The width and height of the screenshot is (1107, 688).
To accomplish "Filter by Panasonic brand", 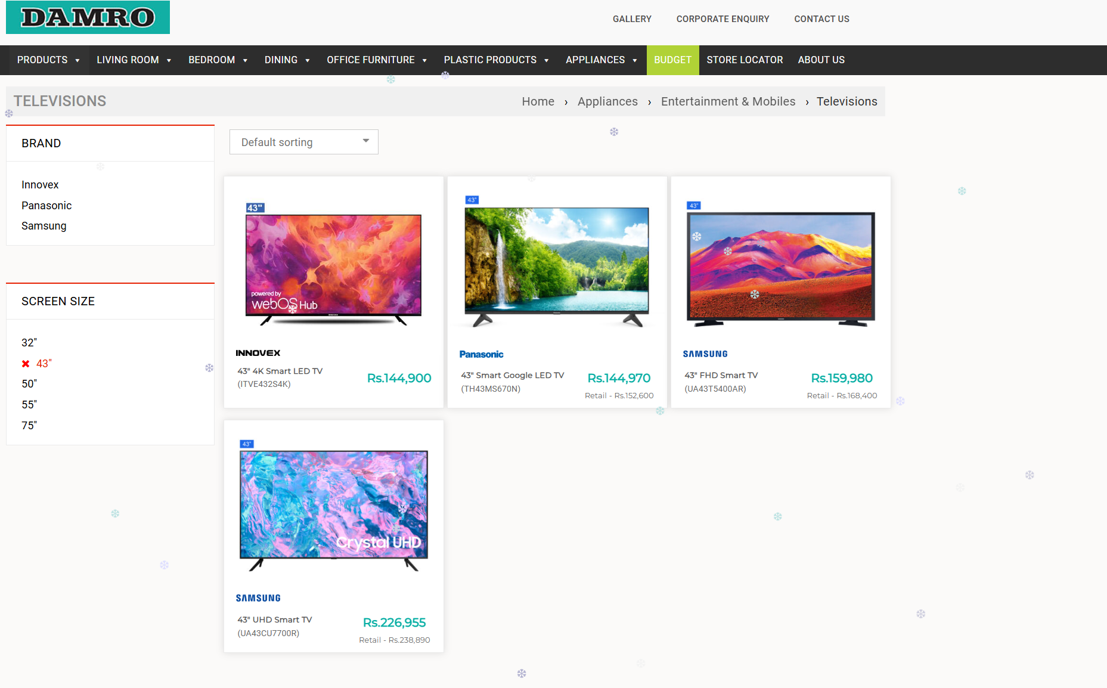I will click(x=46, y=206).
